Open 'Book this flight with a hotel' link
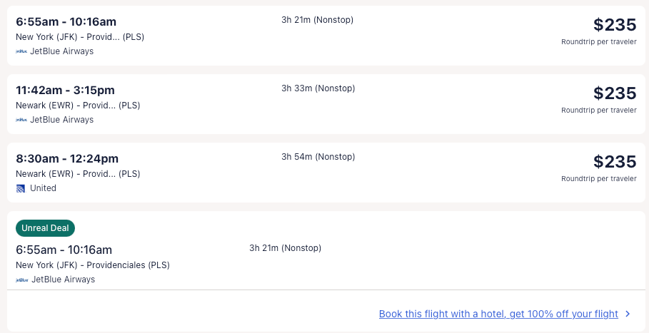 tap(498, 314)
